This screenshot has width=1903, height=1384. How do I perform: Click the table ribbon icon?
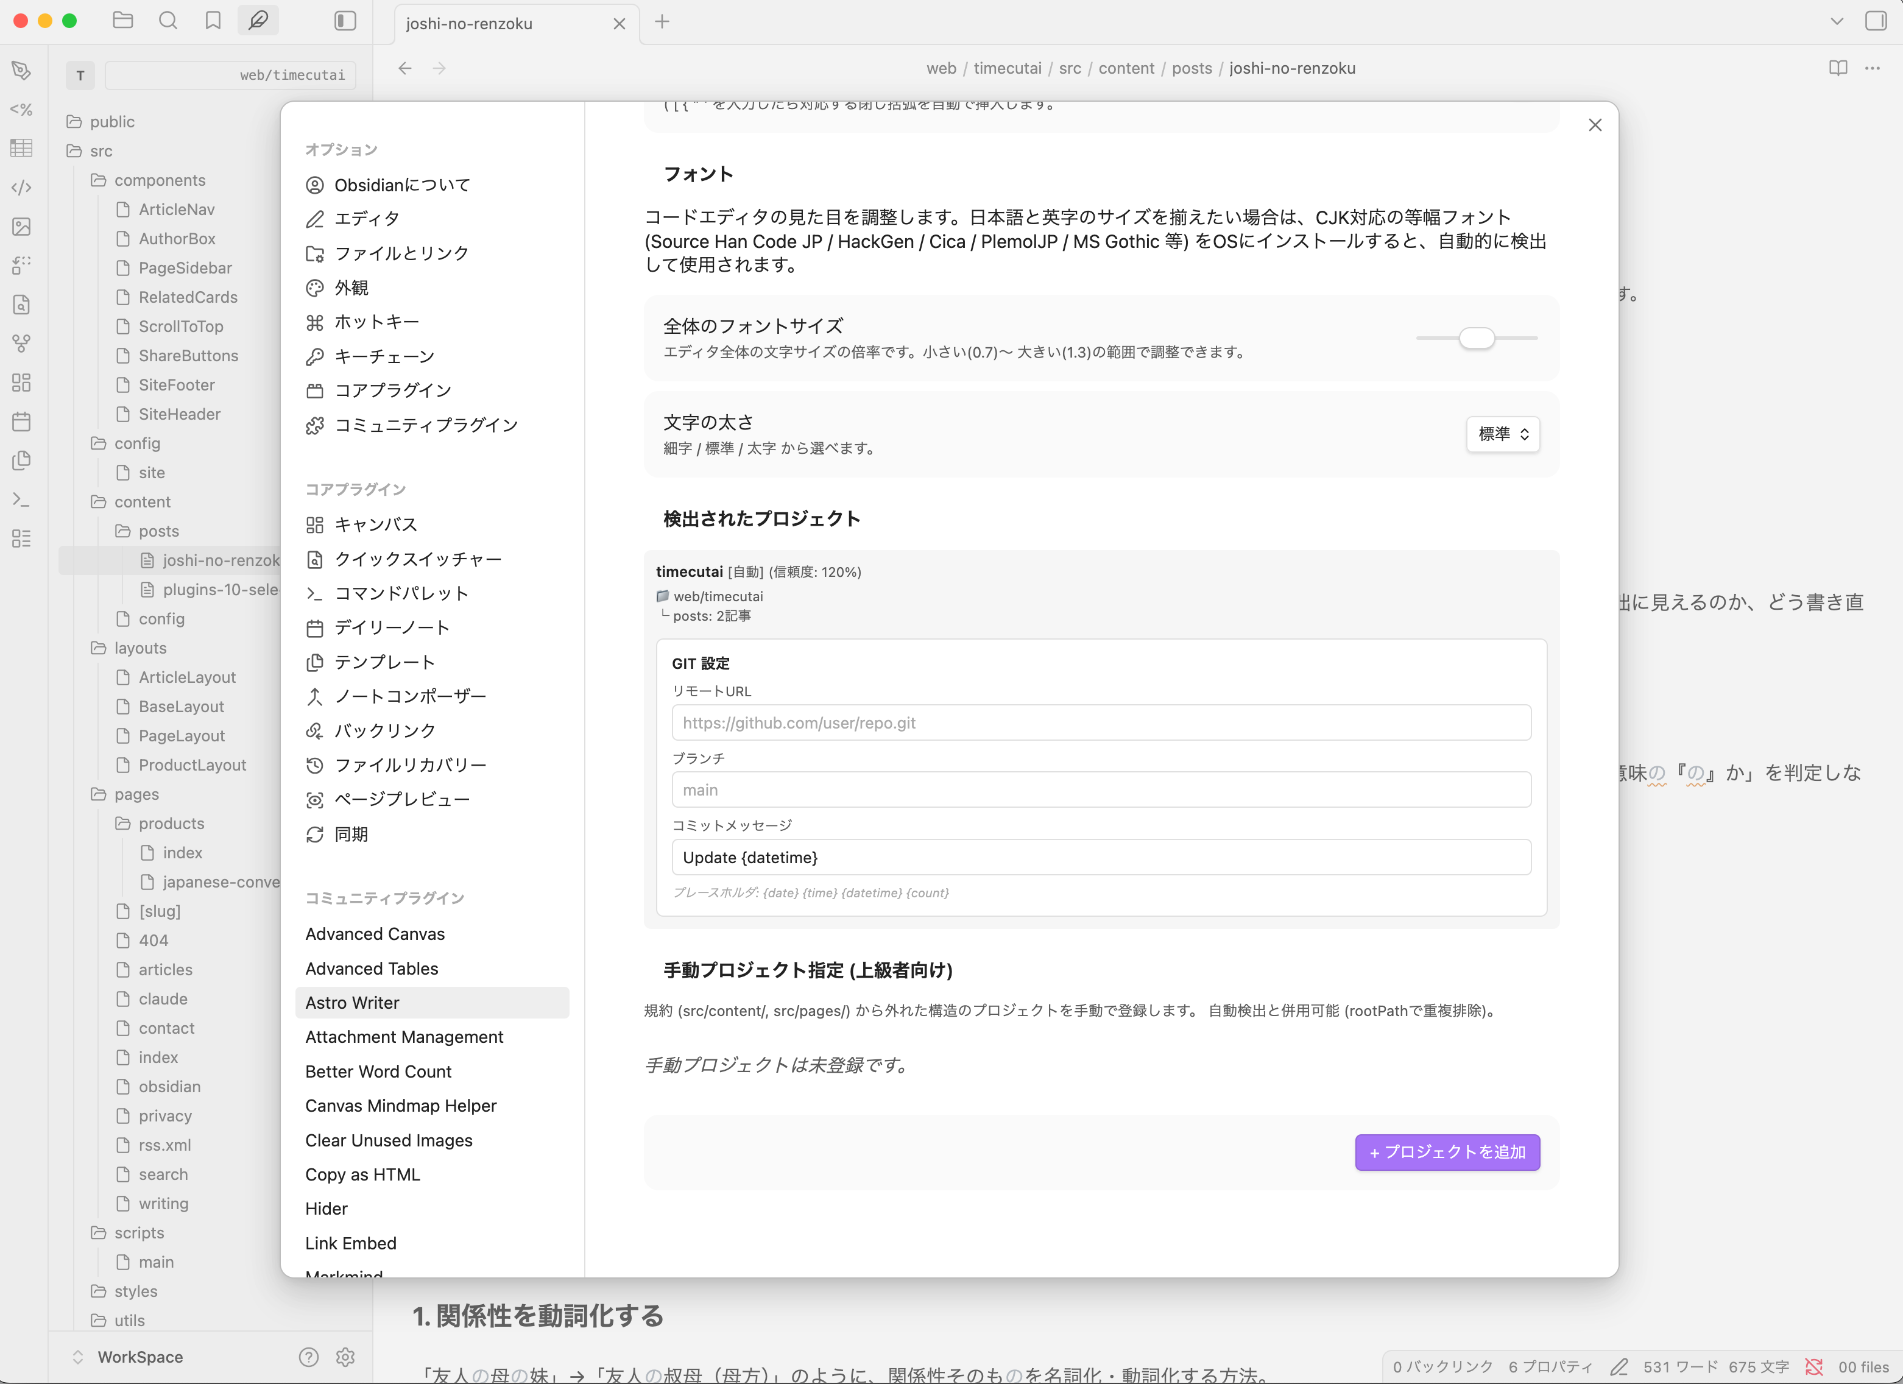coord(22,147)
